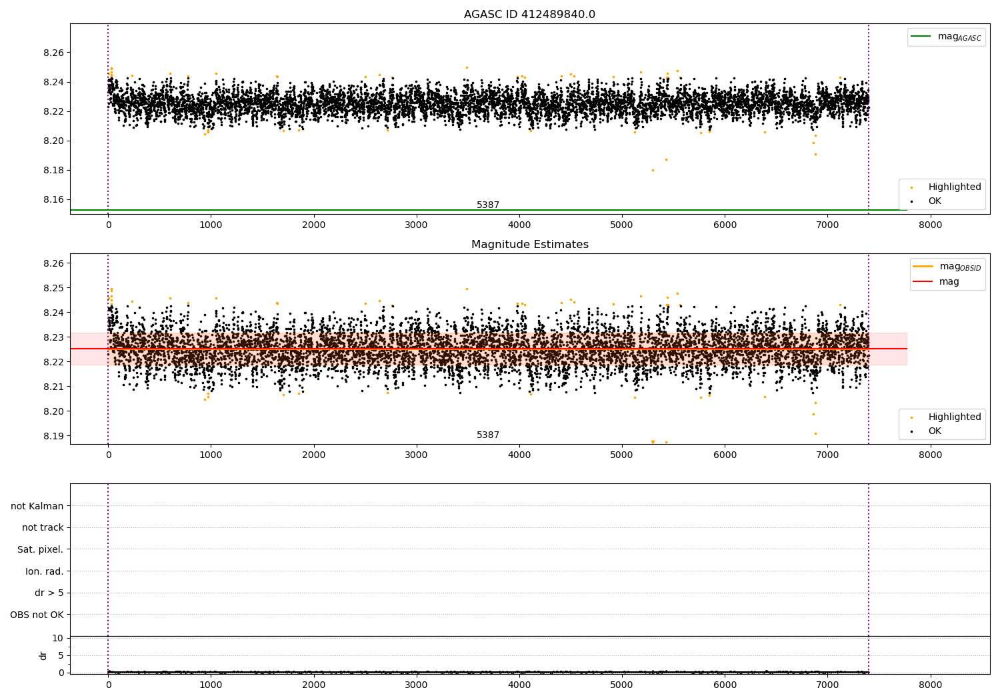Click the 'Sat. pixel.' axis label

(41, 549)
